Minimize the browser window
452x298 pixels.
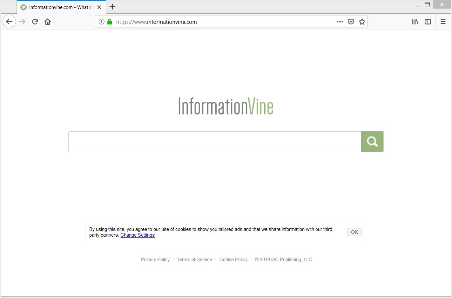coord(417,5)
